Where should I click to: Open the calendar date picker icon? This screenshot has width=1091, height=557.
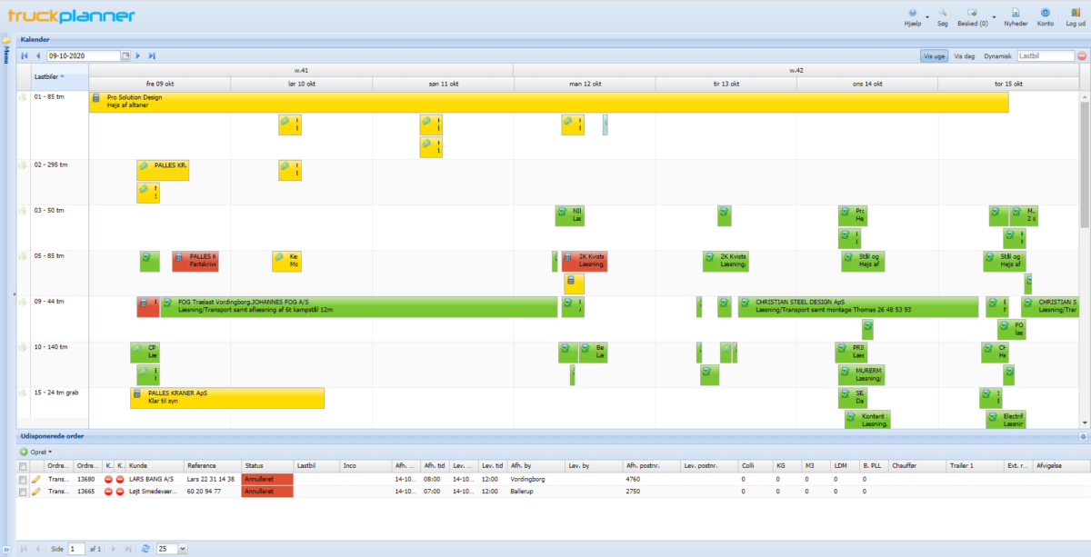point(126,55)
